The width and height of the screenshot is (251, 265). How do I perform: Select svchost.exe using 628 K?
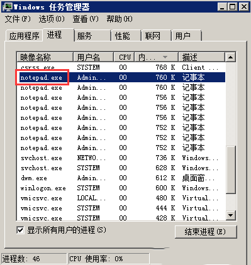(121, 168)
